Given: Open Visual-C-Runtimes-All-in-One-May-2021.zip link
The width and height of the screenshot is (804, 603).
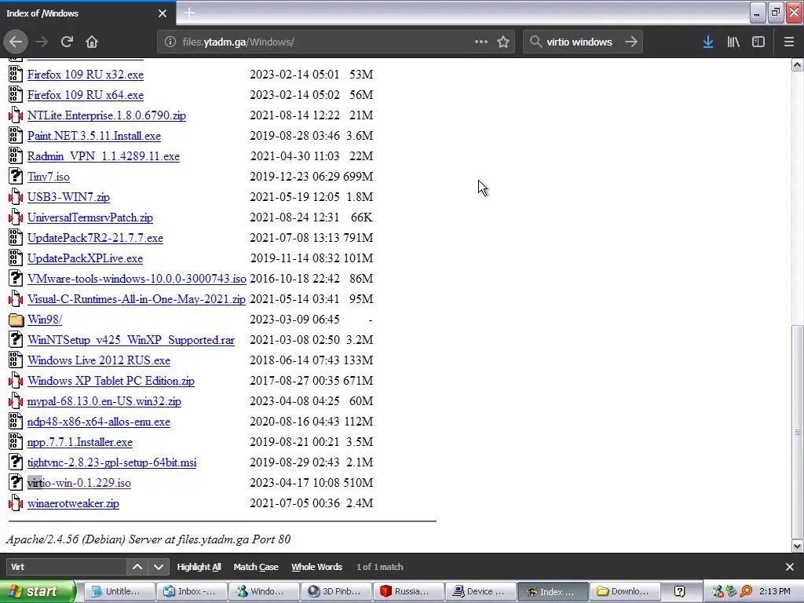Looking at the screenshot, I should point(137,299).
